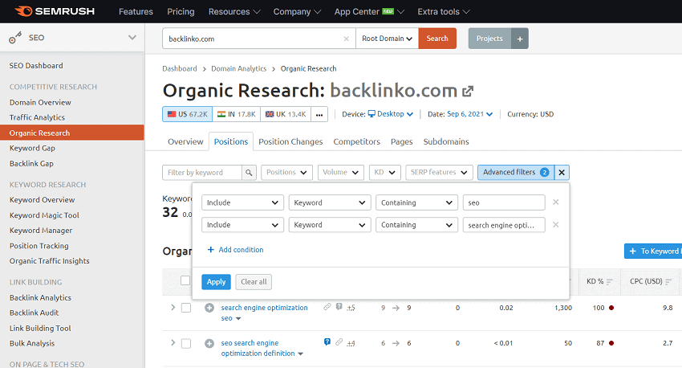Collapse the SEO sidebar section chevron

coord(132,38)
